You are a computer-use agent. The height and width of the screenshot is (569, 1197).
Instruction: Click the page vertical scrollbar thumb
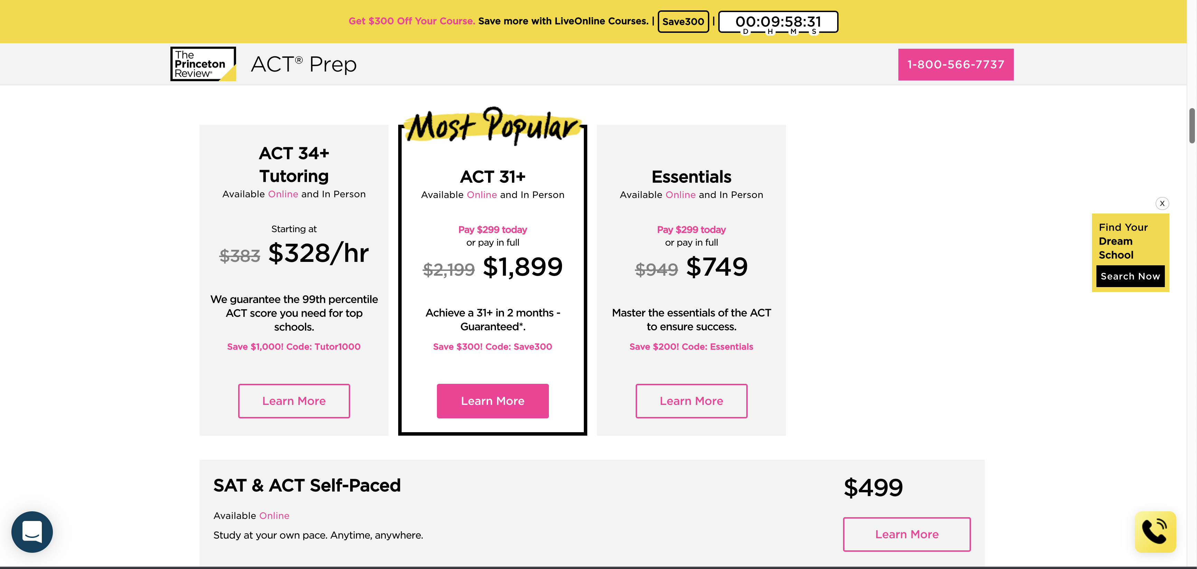click(x=1192, y=125)
